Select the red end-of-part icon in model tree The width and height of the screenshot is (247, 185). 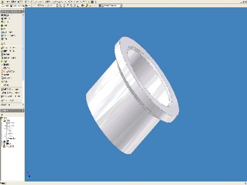point(4,146)
